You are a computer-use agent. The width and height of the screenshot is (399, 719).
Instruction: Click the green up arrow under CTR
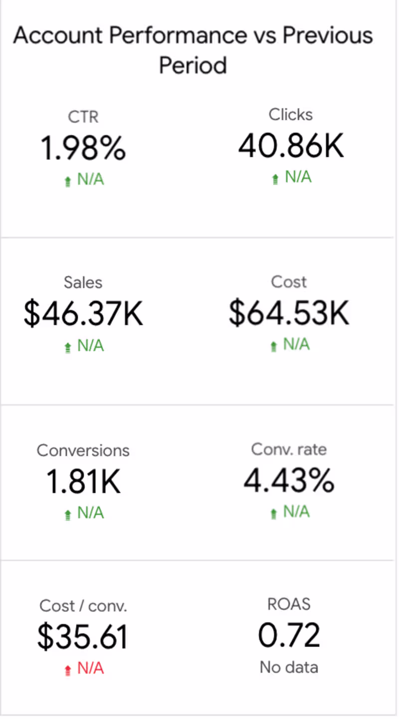pyautogui.click(x=68, y=182)
